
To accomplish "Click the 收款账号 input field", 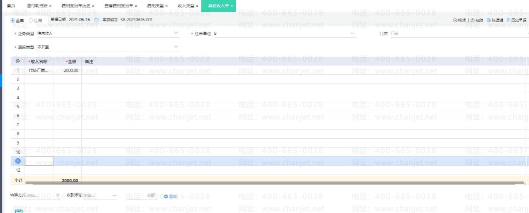I will (x=100, y=195).
